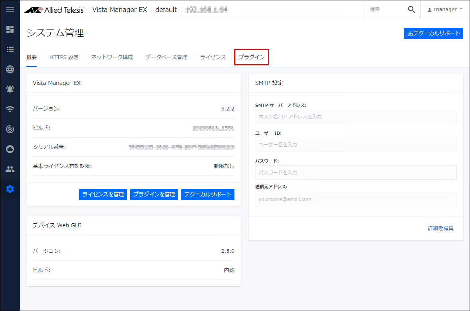
Task: Open the alarm bell icon in the sidebar
Action: pyautogui.click(x=10, y=89)
